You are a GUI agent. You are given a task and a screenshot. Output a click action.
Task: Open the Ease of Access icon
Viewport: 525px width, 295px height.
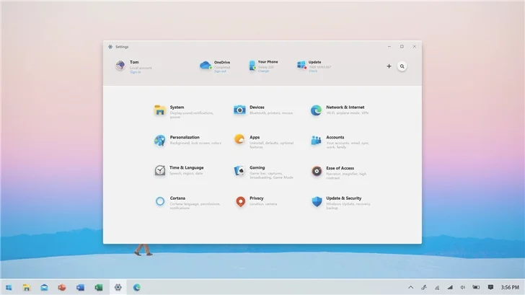pos(317,171)
